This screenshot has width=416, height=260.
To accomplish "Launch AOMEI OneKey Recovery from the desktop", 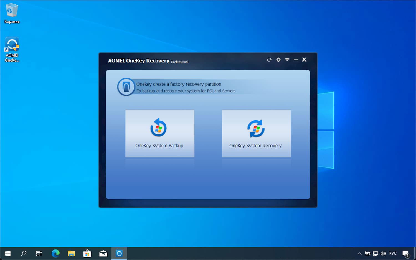I will pyautogui.click(x=12, y=44).
